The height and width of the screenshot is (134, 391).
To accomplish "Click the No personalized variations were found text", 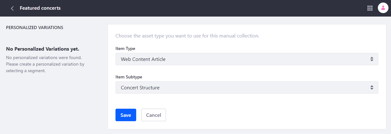I will pyautogui.click(x=44, y=57).
